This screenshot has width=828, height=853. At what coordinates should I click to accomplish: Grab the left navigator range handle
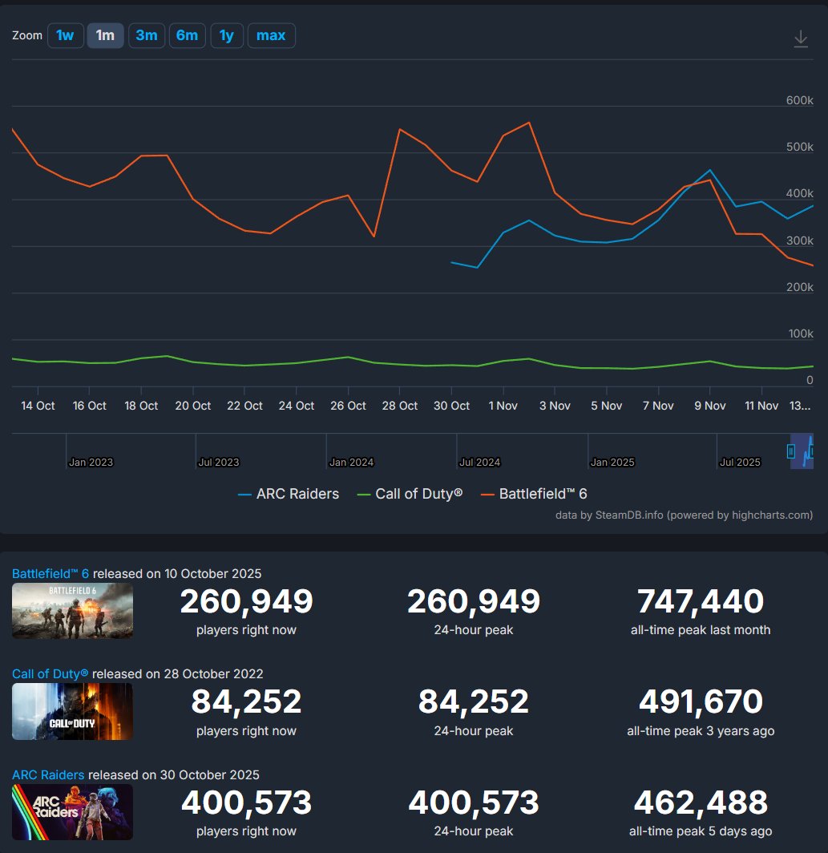point(791,451)
